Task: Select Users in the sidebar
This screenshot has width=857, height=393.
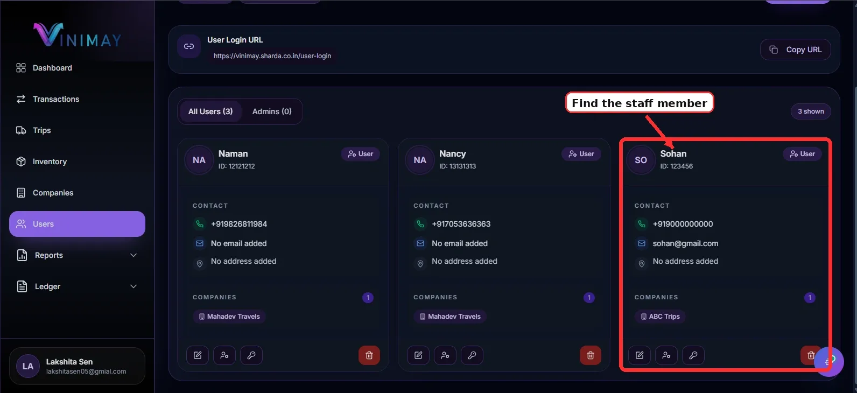Action: [x=77, y=224]
